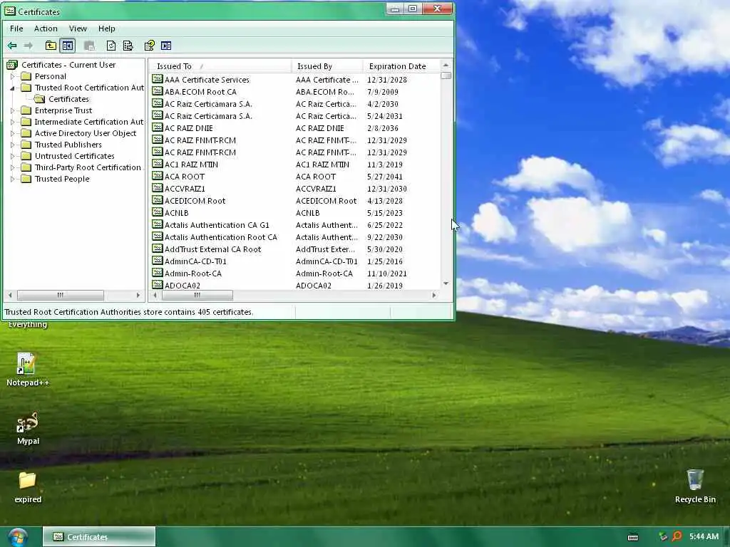Viewport: 730px width, 547px height.
Task: Expand the Trusted Publishers node
Action: point(13,145)
